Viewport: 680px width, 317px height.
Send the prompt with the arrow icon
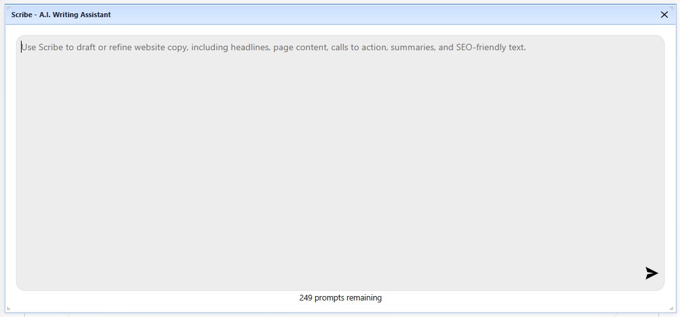(x=651, y=273)
